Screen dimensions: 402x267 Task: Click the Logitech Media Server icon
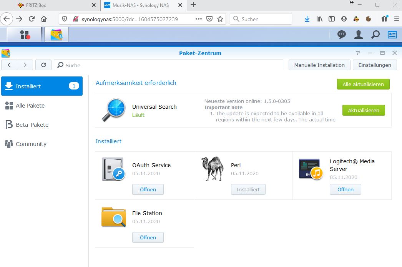click(311, 169)
